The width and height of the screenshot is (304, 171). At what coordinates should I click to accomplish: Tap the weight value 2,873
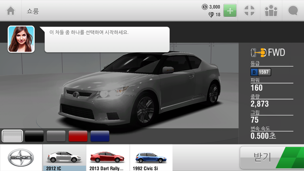(260, 104)
